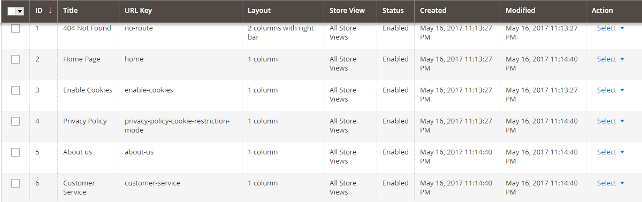Check the Home Page row checkbox
Image resolution: width=642 pixels, height=202 pixels.
tap(16, 59)
